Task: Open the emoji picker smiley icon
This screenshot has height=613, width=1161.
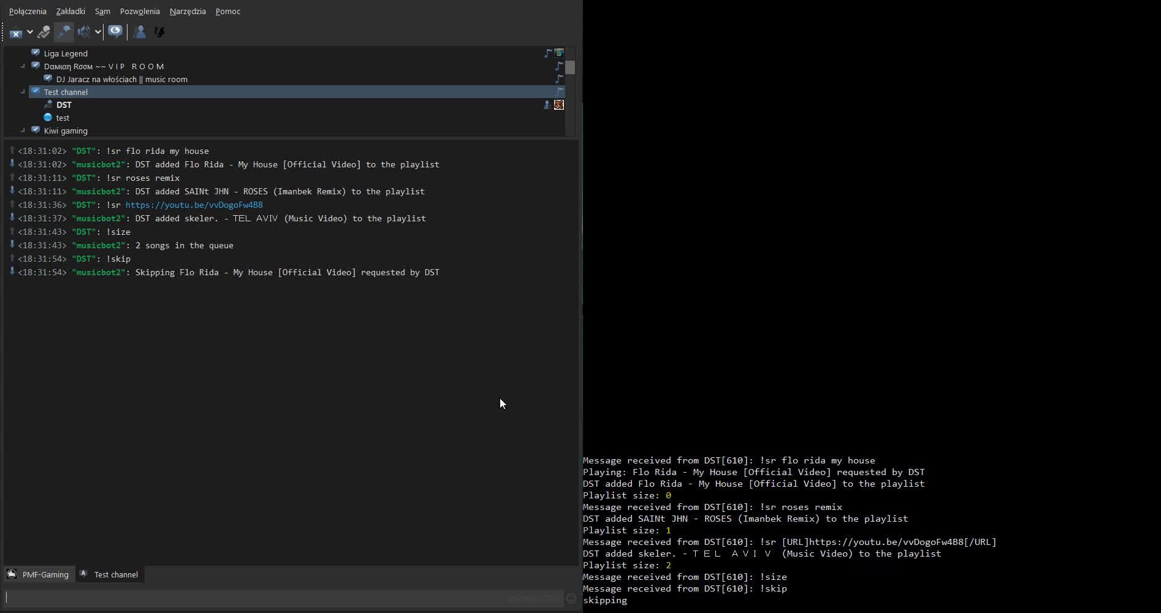Action: tap(571, 598)
